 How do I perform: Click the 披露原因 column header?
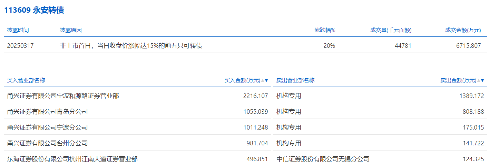pos(71,30)
